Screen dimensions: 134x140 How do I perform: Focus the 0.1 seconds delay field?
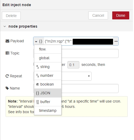tap(73, 65)
